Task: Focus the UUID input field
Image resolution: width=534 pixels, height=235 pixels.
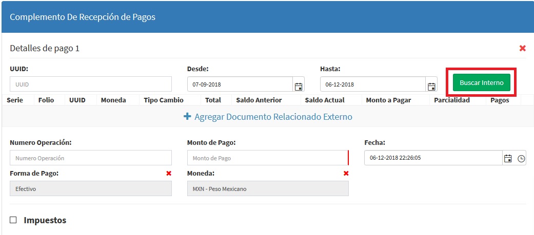Action: 90,84
